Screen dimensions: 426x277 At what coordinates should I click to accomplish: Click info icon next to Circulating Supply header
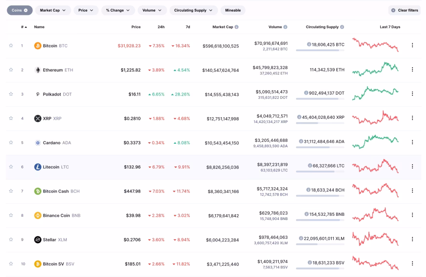coord(342,27)
